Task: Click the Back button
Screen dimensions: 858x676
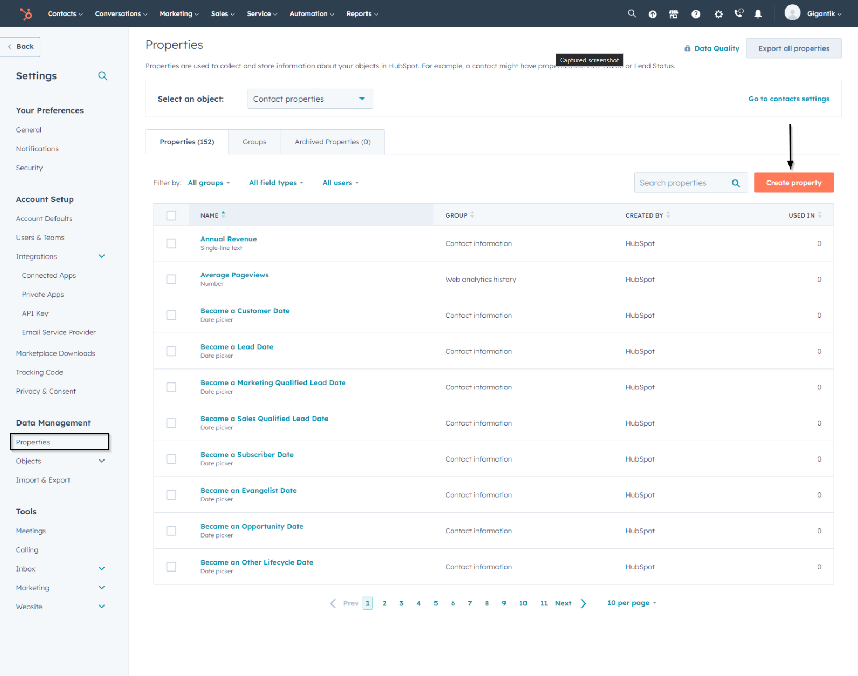Action: click(x=20, y=46)
